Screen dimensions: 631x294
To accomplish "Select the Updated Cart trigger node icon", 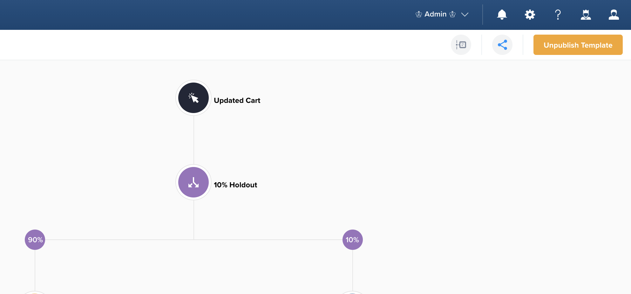I will tap(193, 98).
